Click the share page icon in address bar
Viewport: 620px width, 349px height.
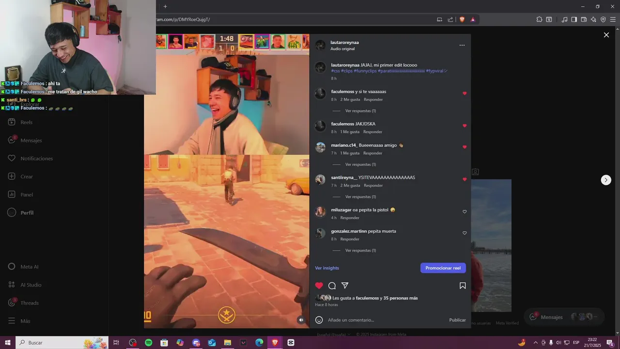click(x=450, y=19)
